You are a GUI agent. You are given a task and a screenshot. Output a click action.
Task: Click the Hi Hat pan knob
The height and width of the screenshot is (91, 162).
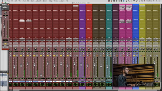49,49
